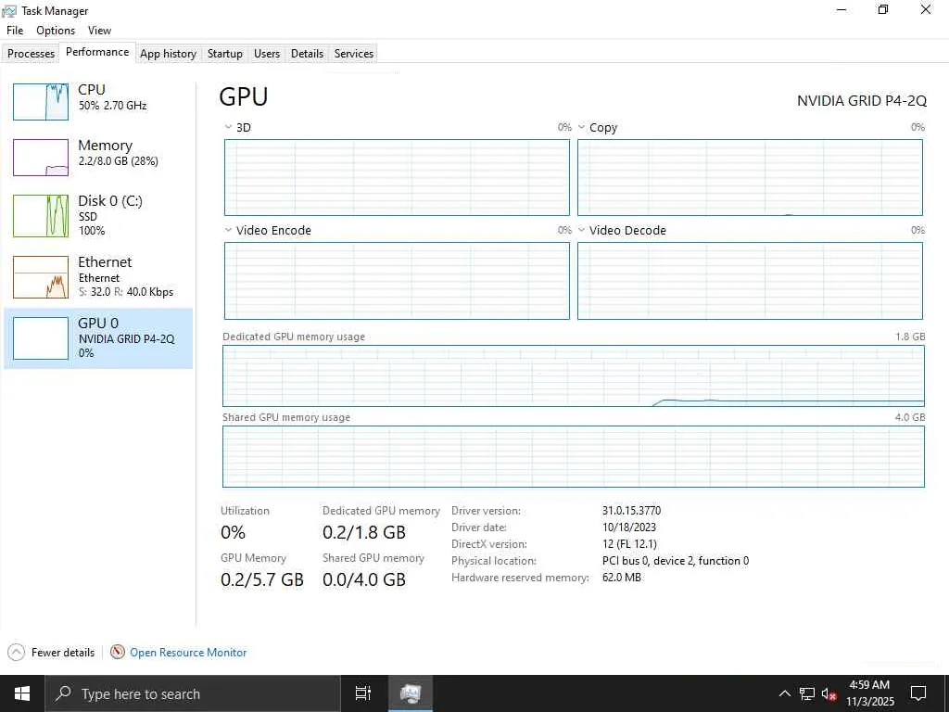Open the Startup tab
Screen dimensions: 949x712
point(225,53)
